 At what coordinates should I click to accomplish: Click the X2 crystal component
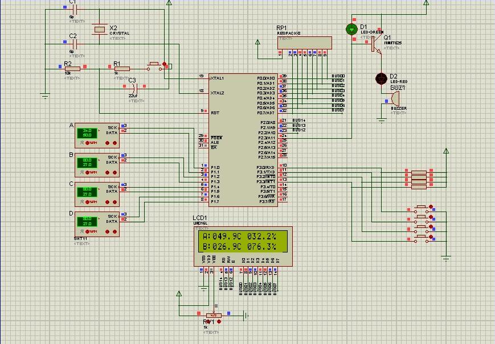click(x=101, y=28)
